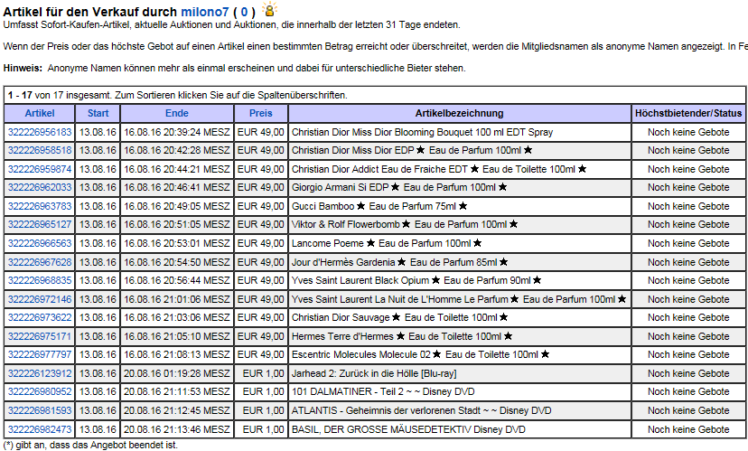Open item 322226977797

coord(40,355)
